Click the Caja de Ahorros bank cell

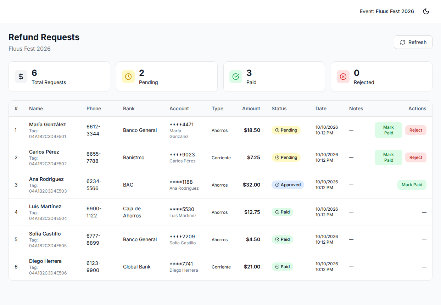132,212
